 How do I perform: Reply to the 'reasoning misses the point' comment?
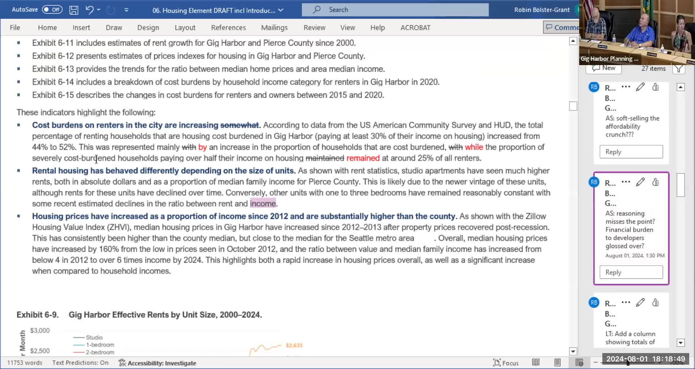point(631,272)
